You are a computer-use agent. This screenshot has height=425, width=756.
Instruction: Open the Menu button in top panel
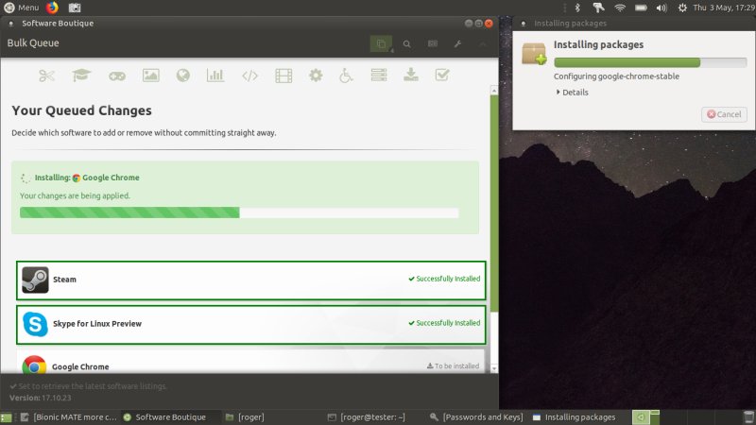click(21, 8)
